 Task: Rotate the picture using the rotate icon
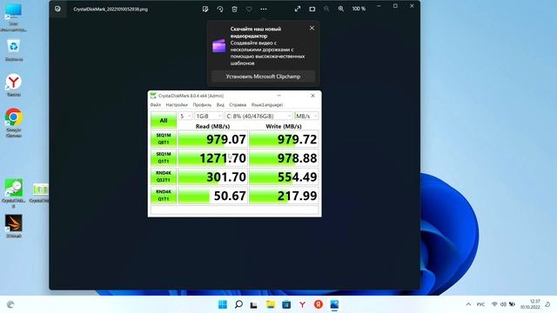[220, 10]
